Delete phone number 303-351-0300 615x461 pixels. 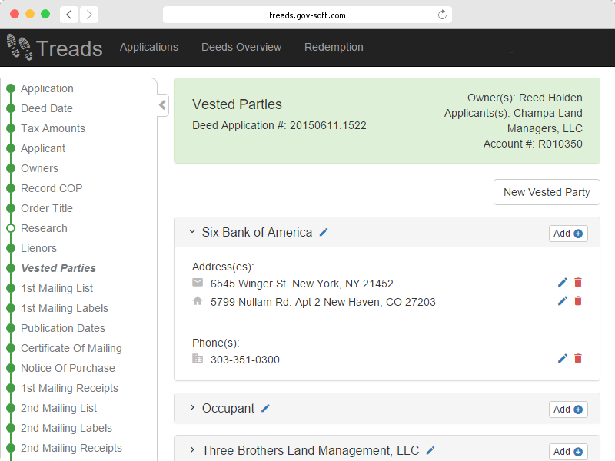point(578,358)
